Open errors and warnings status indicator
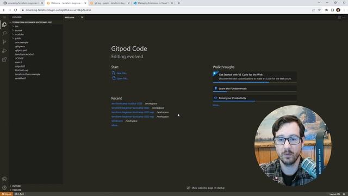This screenshot has height=196, width=348. (19, 194)
